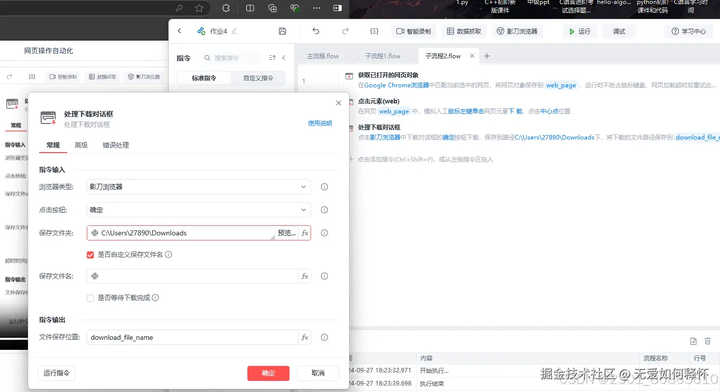720x392 pixels.
Task: Launch the 影刀浏览器 browser
Action: (x=516, y=31)
